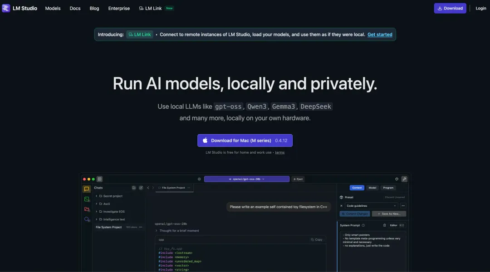Screen dimensions: 490x272
Task: Clear preset with the X icon
Action: [x=341, y=206]
